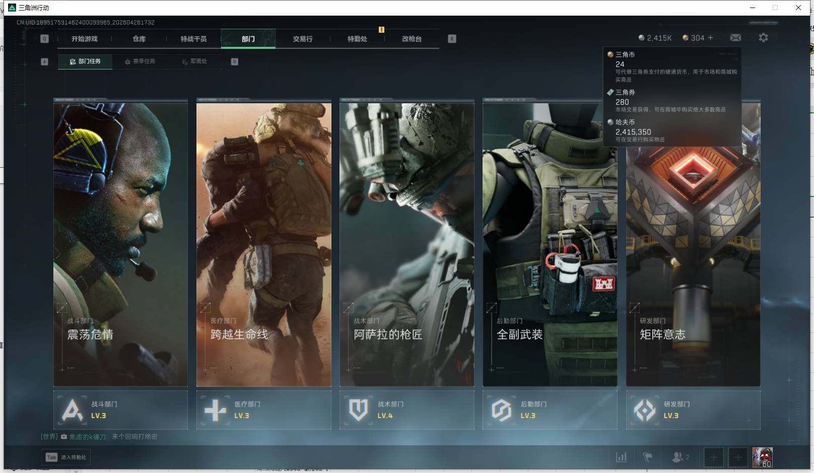Click the 2,415K 哈夫币 balance

655,38
